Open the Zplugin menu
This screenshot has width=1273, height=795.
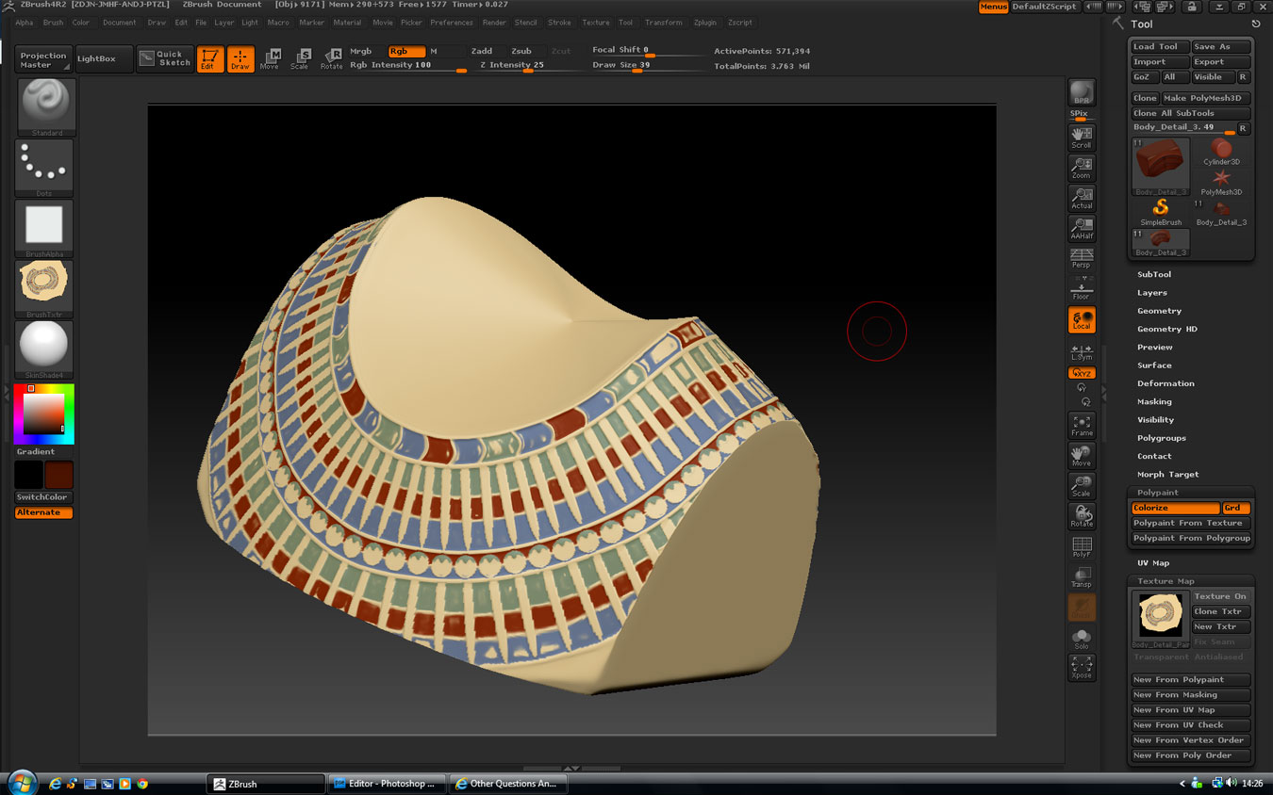(704, 23)
